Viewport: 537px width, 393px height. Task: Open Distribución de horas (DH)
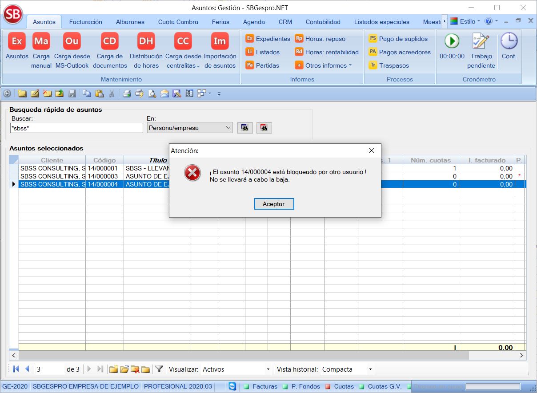(146, 41)
